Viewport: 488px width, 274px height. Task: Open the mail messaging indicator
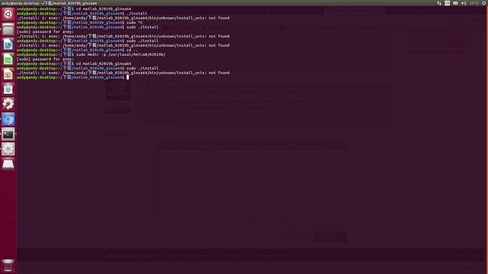click(x=455, y=3)
